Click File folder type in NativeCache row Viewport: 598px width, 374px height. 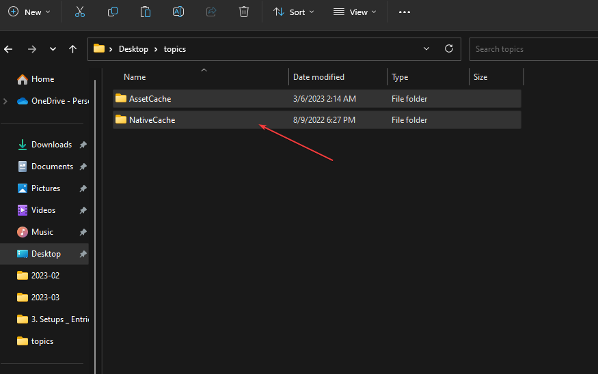(x=409, y=119)
